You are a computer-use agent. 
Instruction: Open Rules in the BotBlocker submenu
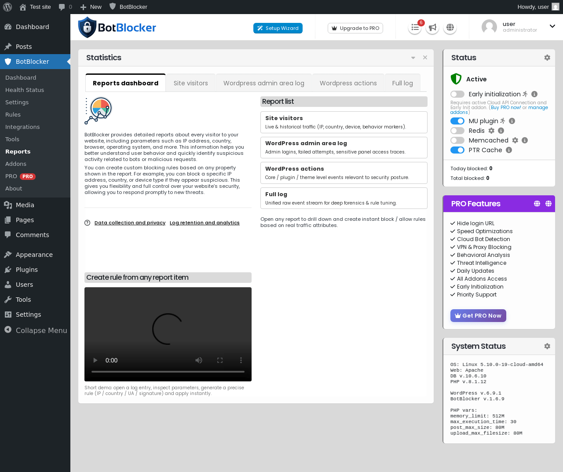pyautogui.click(x=13, y=114)
